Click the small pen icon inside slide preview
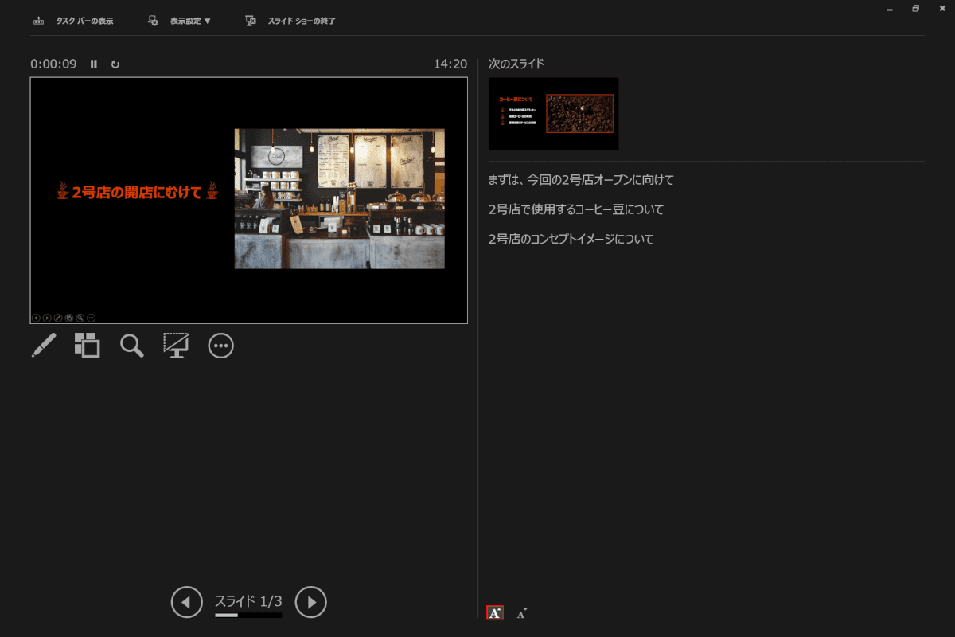Viewport: 955px width, 637px height. click(58, 318)
